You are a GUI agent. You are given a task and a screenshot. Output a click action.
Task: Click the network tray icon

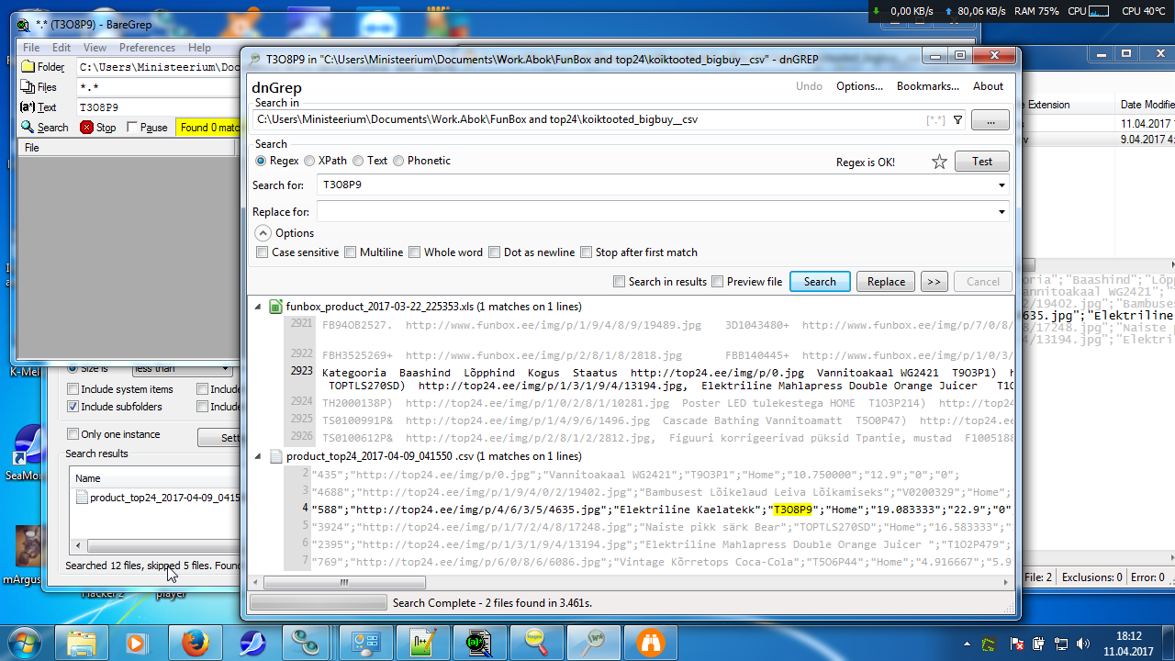pos(1061,644)
